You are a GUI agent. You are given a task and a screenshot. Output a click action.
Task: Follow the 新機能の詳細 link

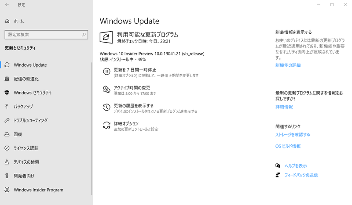288,65
